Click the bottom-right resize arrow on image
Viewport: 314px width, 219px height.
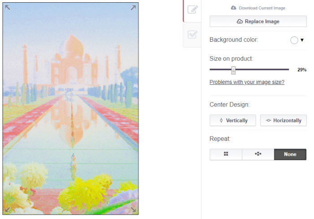133,210
